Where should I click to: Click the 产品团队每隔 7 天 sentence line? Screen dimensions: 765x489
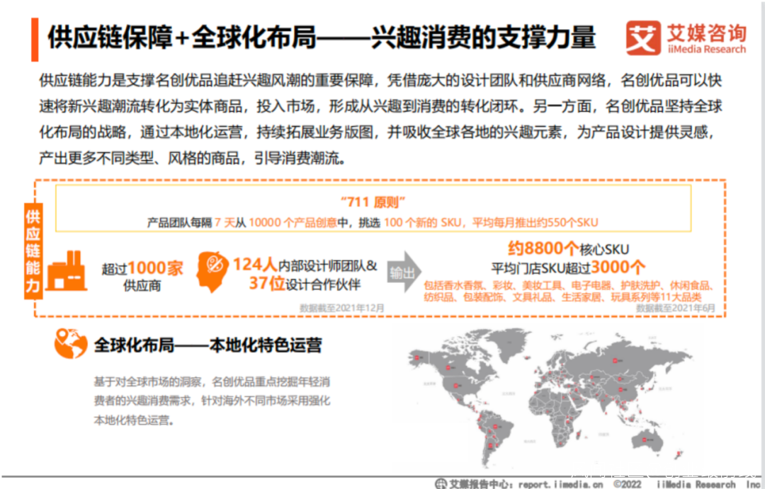(x=373, y=222)
